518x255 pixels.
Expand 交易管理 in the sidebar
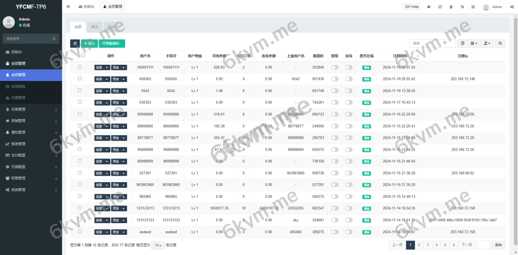point(30,109)
